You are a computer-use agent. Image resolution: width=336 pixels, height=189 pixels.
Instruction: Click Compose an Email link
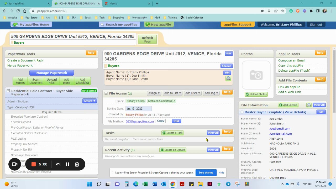(x=292, y=60)
